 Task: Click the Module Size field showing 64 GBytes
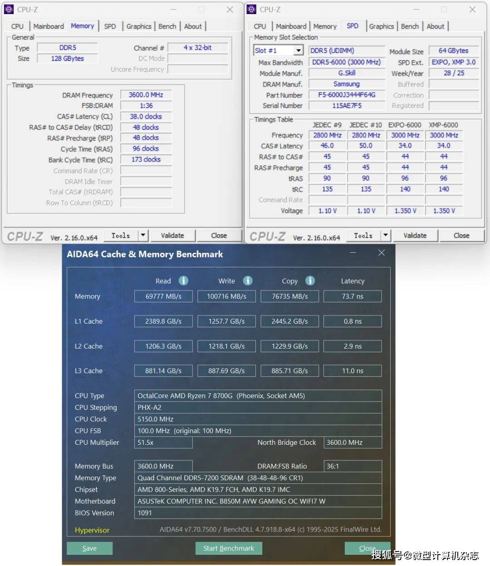[x=454, y=51]
